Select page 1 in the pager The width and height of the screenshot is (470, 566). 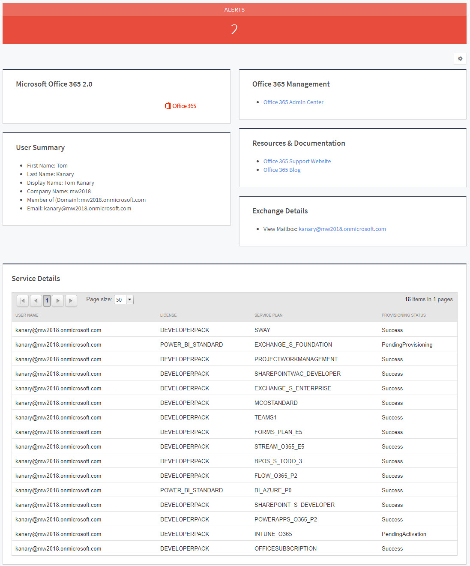tap(47, 301)
